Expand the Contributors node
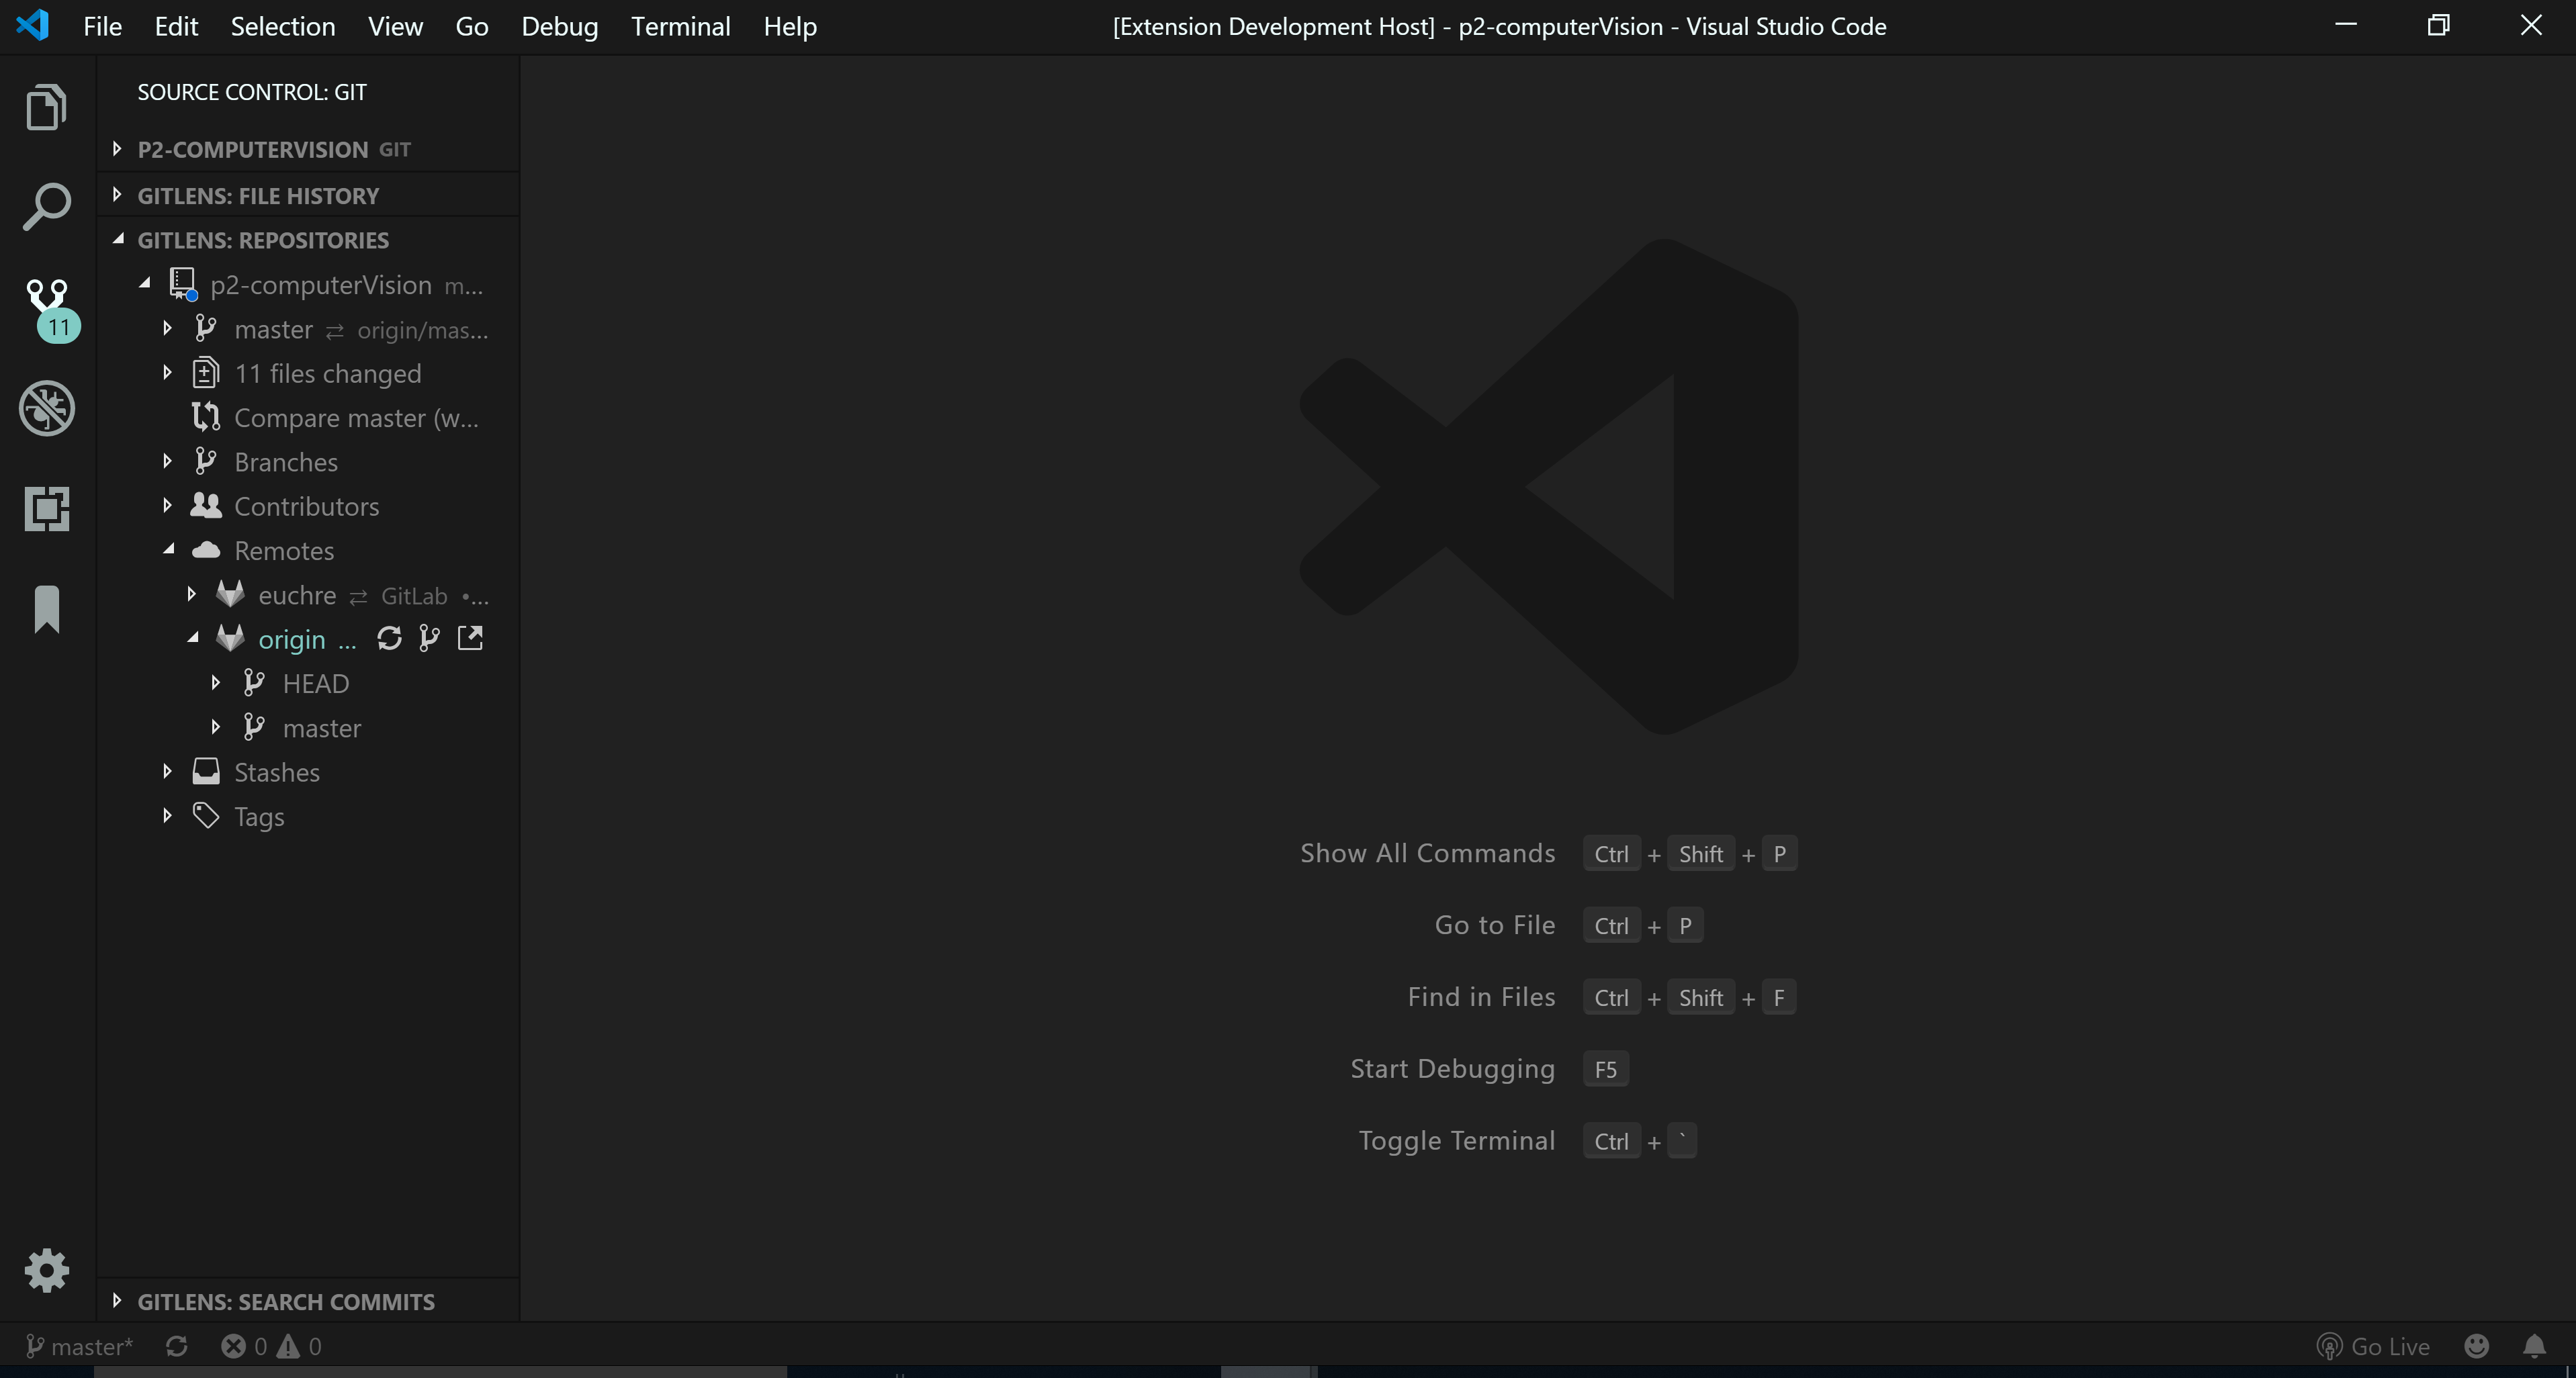 [x=167, y=505]
